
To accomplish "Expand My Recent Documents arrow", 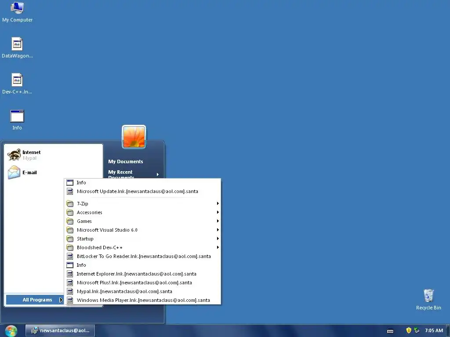I will (x=158, y=175).
